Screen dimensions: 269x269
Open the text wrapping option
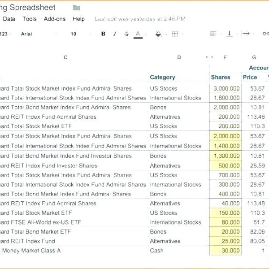pyautogui.click(x=246, y=34)
